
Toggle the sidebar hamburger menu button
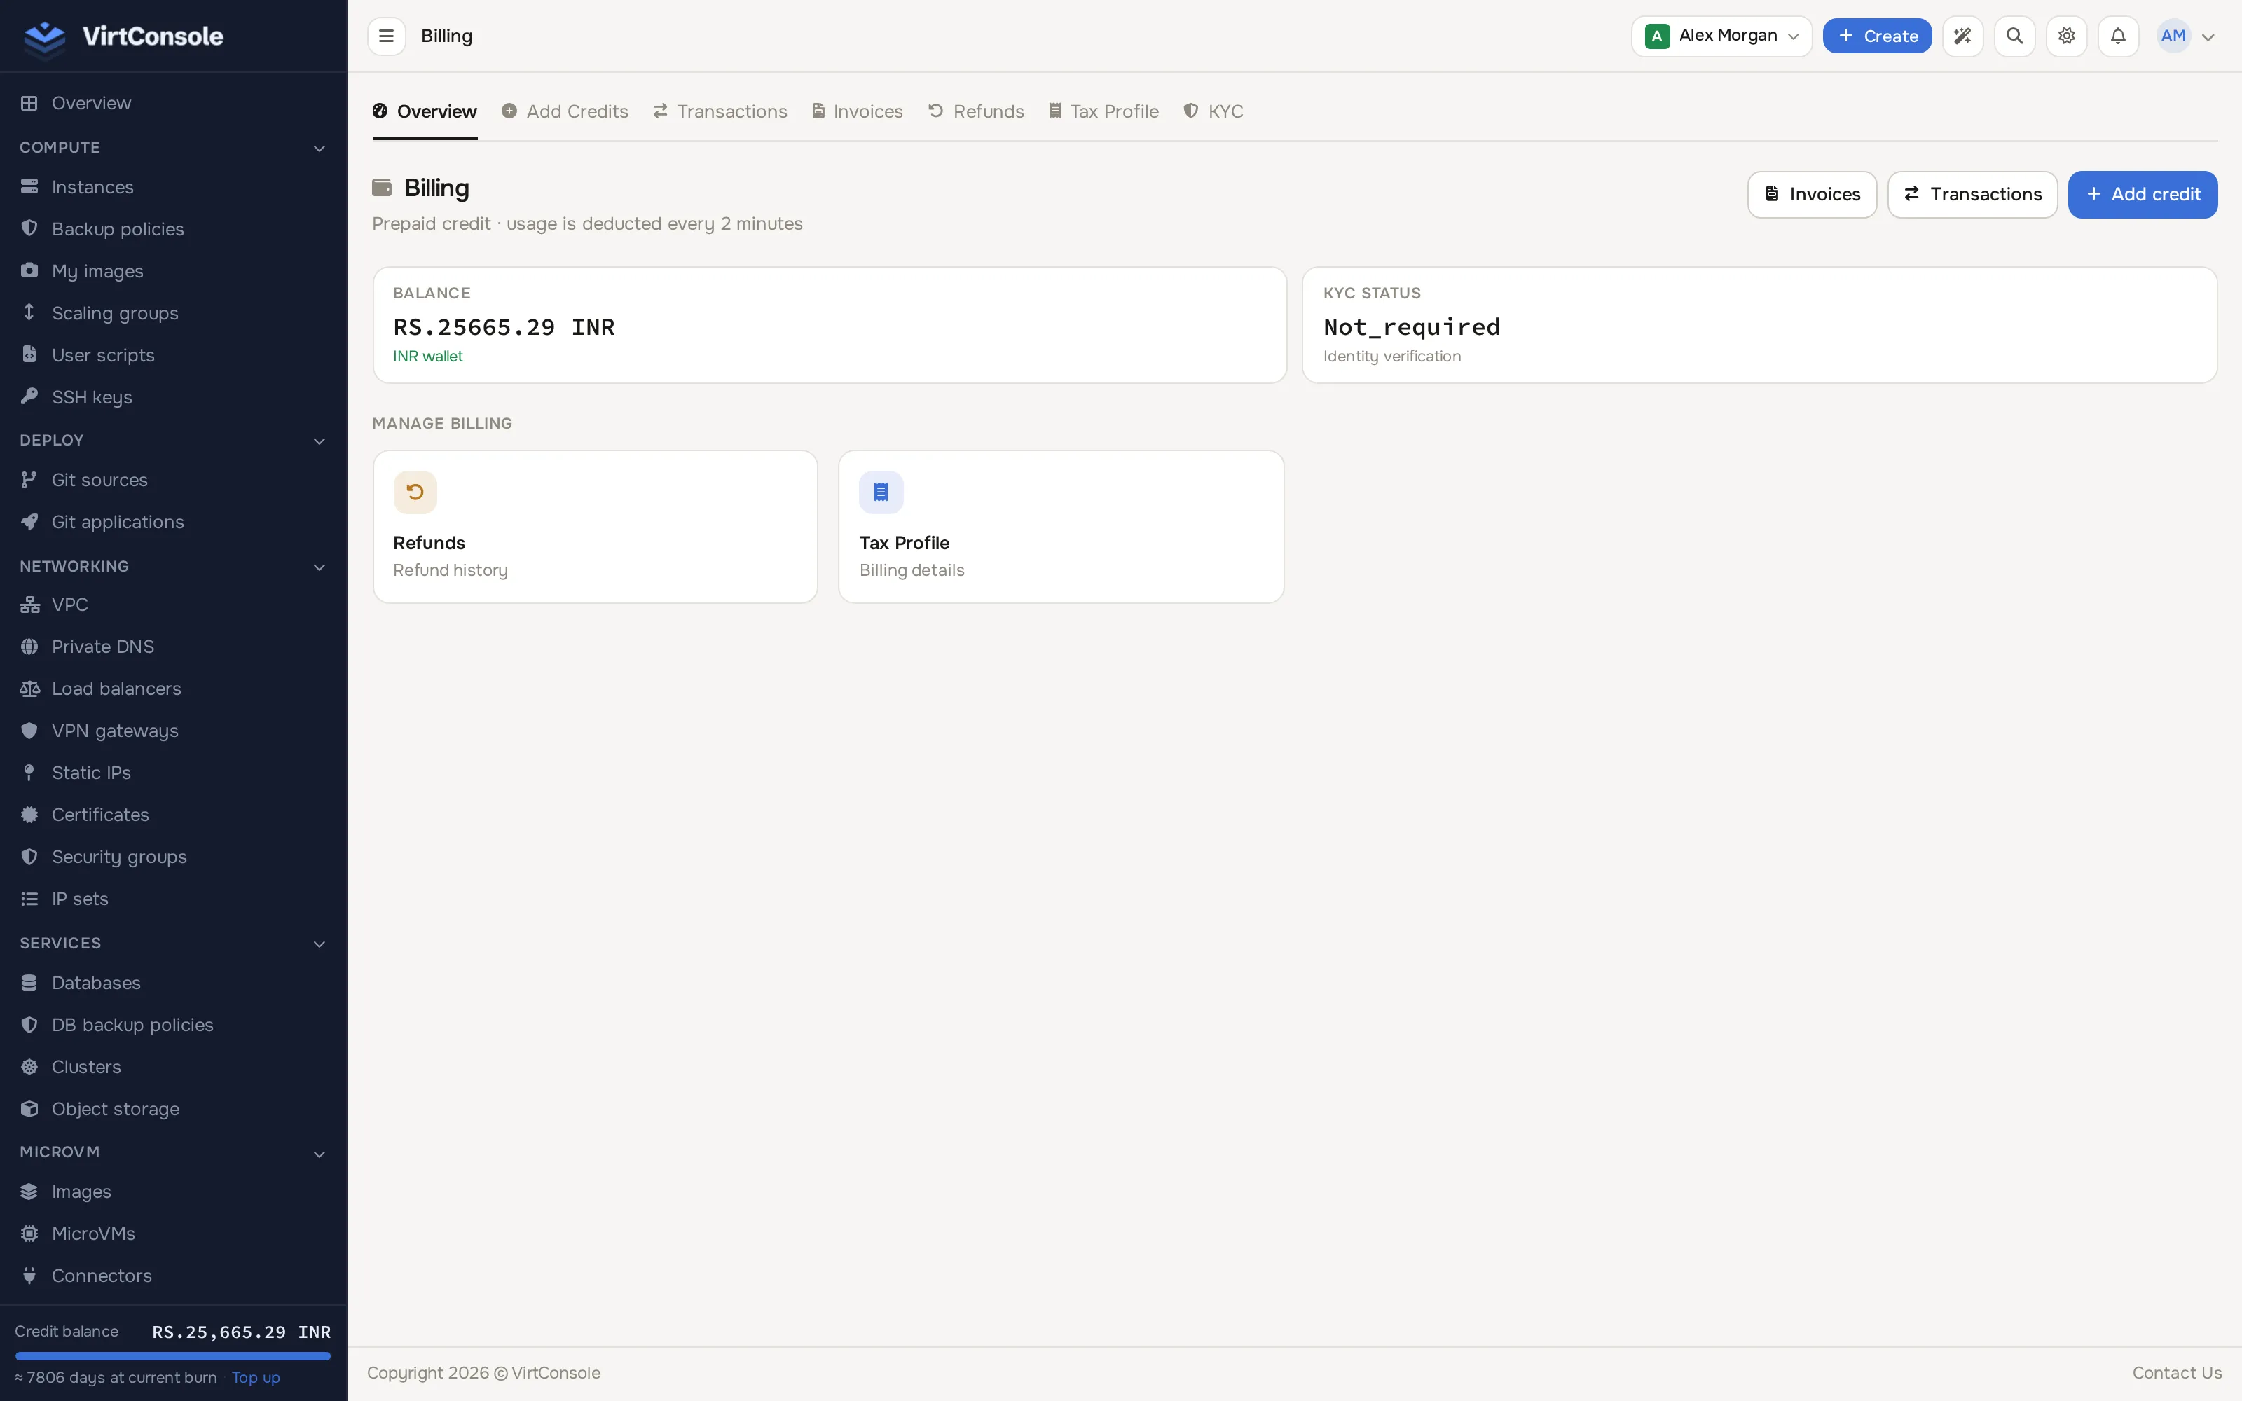click(386, 36)
